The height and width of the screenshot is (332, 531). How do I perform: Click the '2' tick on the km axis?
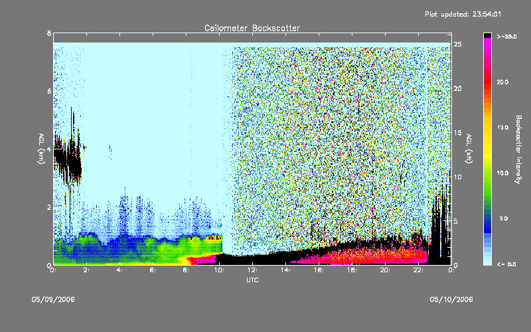tap(49, 207)
